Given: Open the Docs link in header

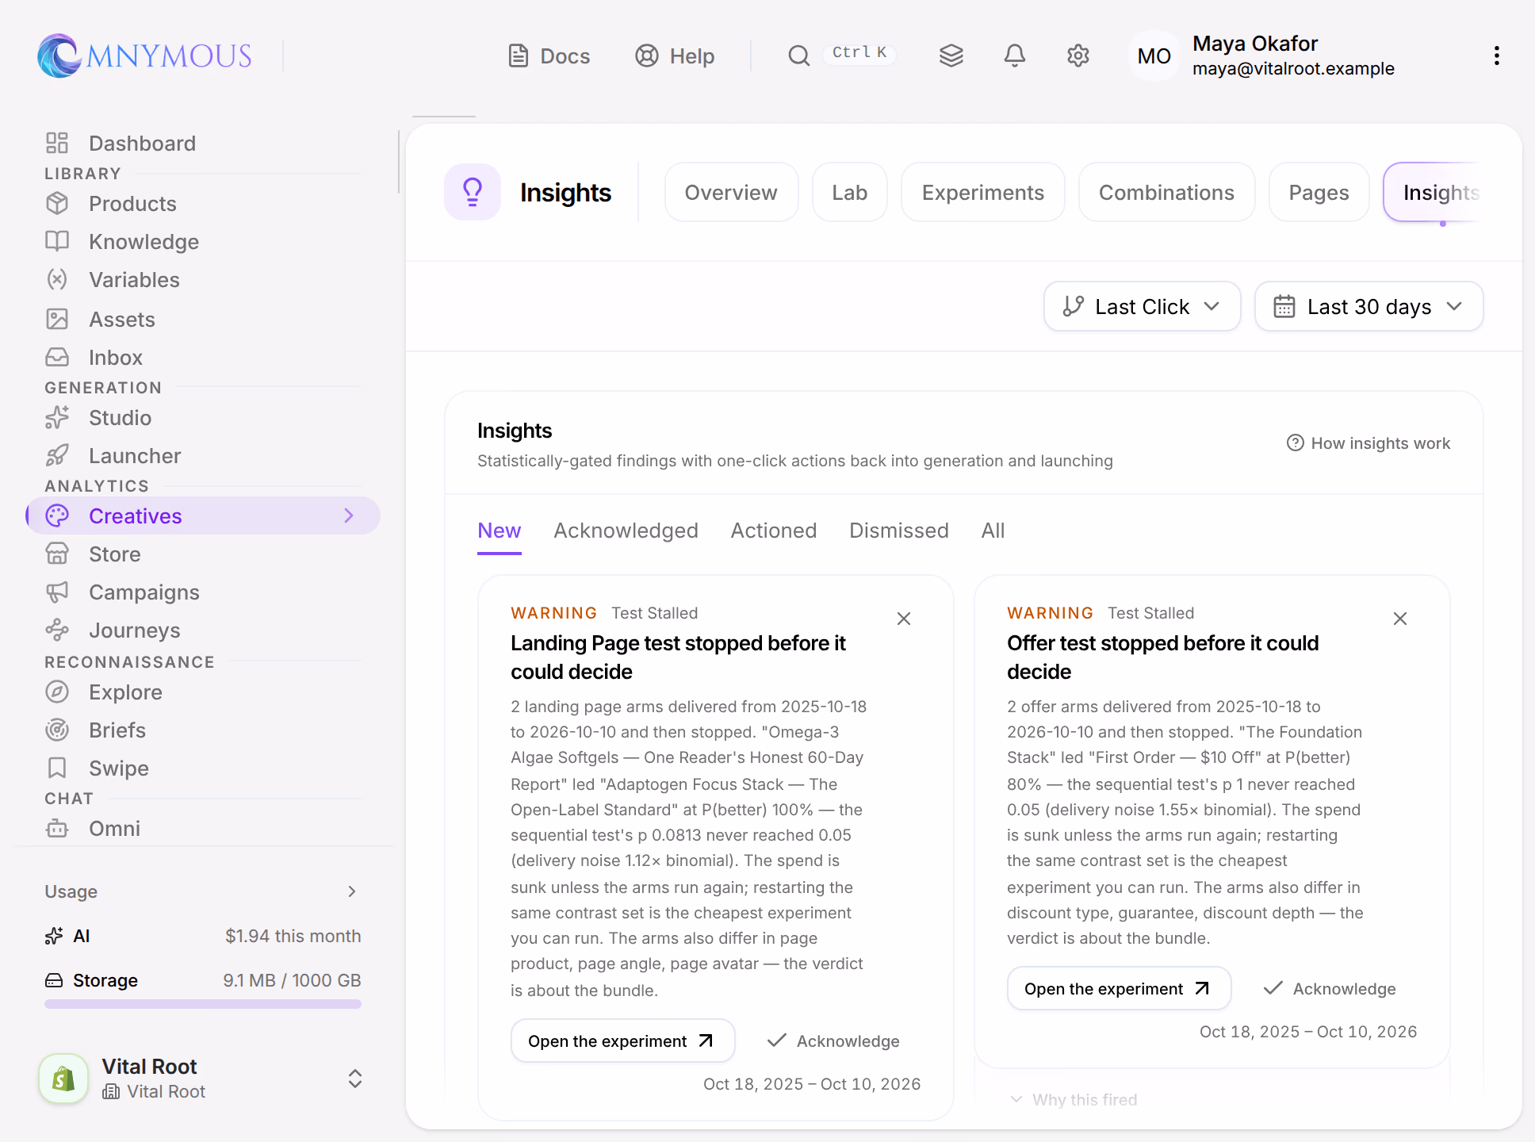Looking at the screenshot, I should 549,56.
